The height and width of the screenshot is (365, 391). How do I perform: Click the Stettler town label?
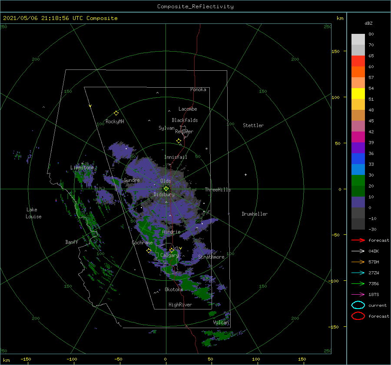click(x=253, y=125)
